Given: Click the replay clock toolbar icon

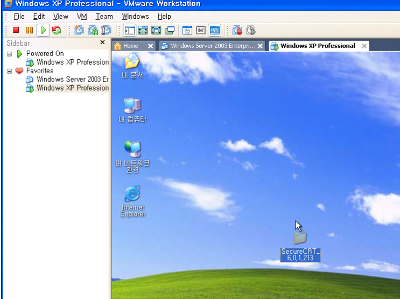Looking at the screenshot, I should point(251,30).
